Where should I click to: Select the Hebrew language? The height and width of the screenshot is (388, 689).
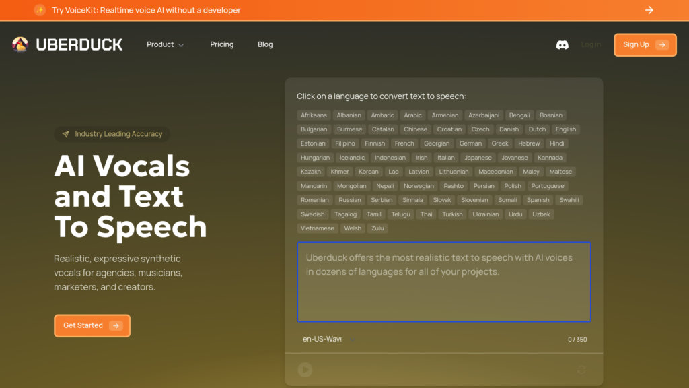pos(529,143)
